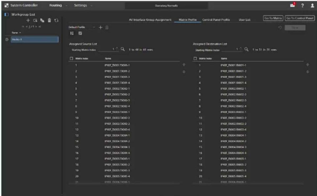Click the greyed-out Save button
Viewport: 317px width, 196px height.
[x=295, y=28]
